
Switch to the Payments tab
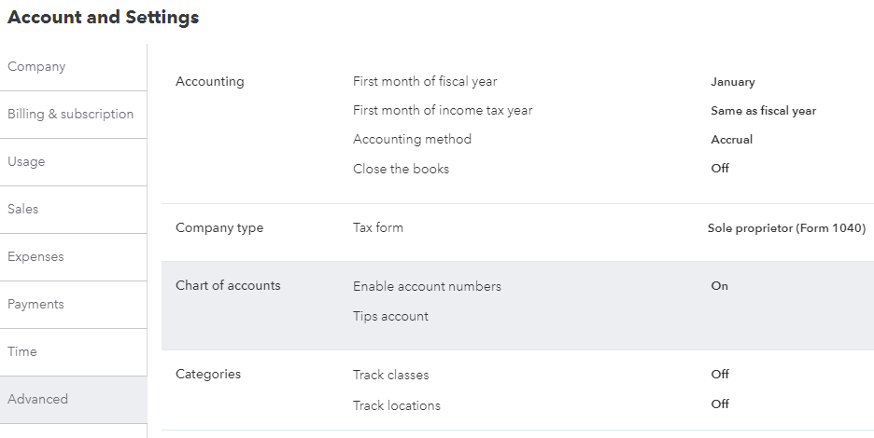35,305
